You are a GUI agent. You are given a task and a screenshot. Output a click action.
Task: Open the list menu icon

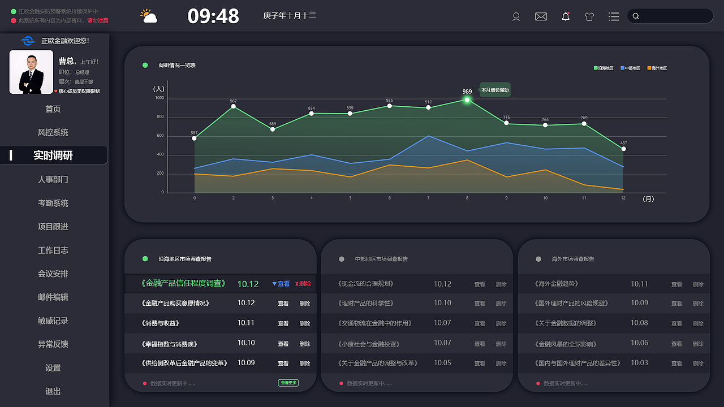(x=614, y=17)
